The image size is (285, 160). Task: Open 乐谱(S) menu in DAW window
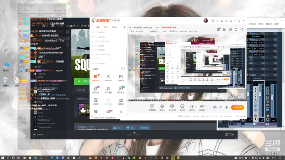click(261, 24)
